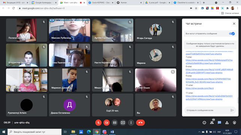Show hidden tray icons chevron
Screen dimensions: 241x135
(199, 132)
